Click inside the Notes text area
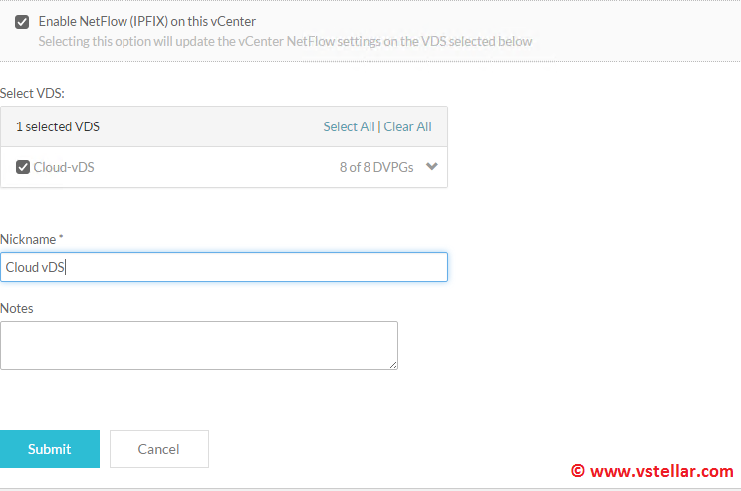The image size is (741, 491). 198,345
